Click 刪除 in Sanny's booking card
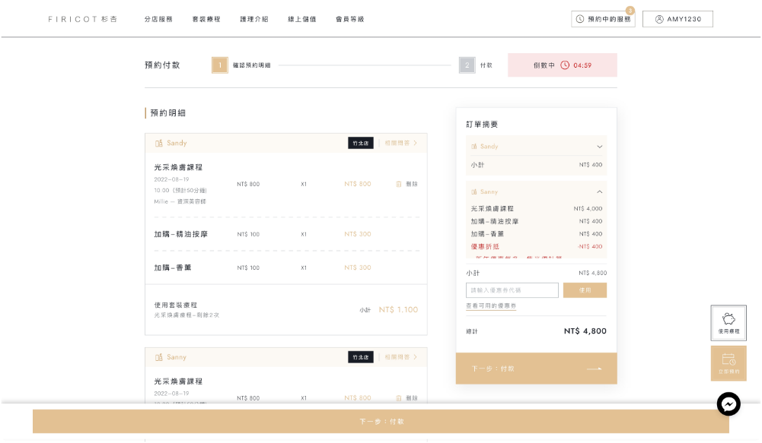Image resolution: width=762 pixels, height=443 pixels. point(412,398)
